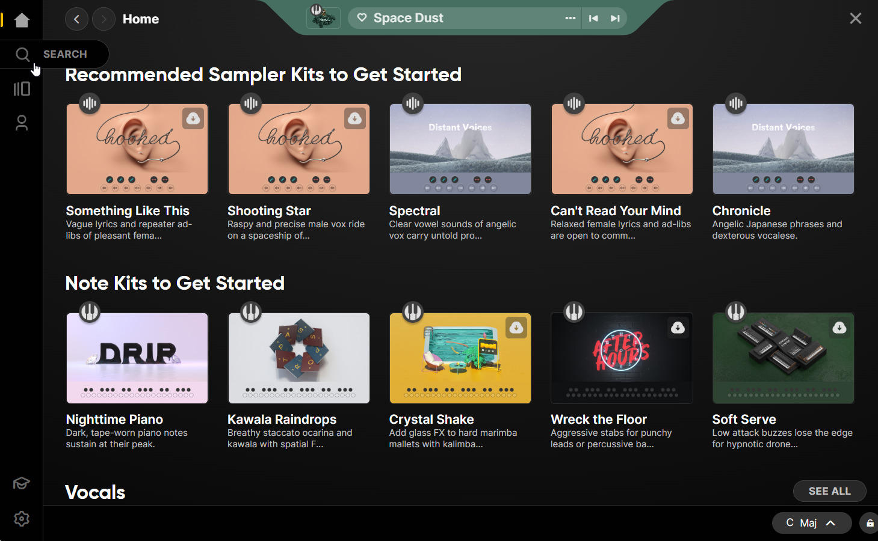Click the Chronicle title
The image size is (878, 541).
[x=741, y=211]
